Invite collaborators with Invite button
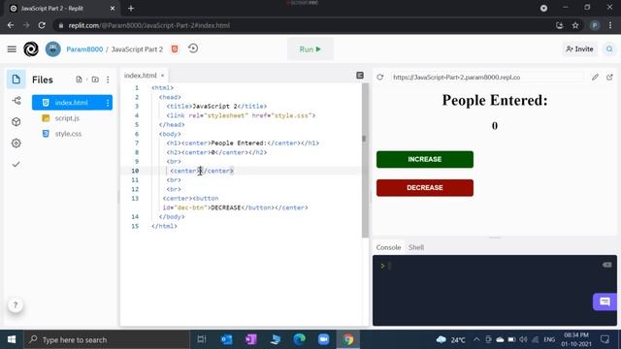The image size is (621, 349). pyautogui.click(x=579, y=49)
